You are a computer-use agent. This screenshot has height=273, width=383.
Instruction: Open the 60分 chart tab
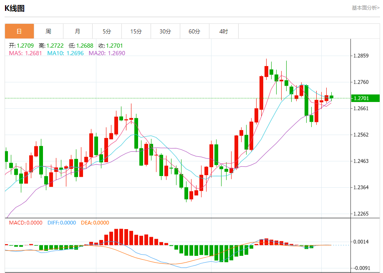[194, 31]
